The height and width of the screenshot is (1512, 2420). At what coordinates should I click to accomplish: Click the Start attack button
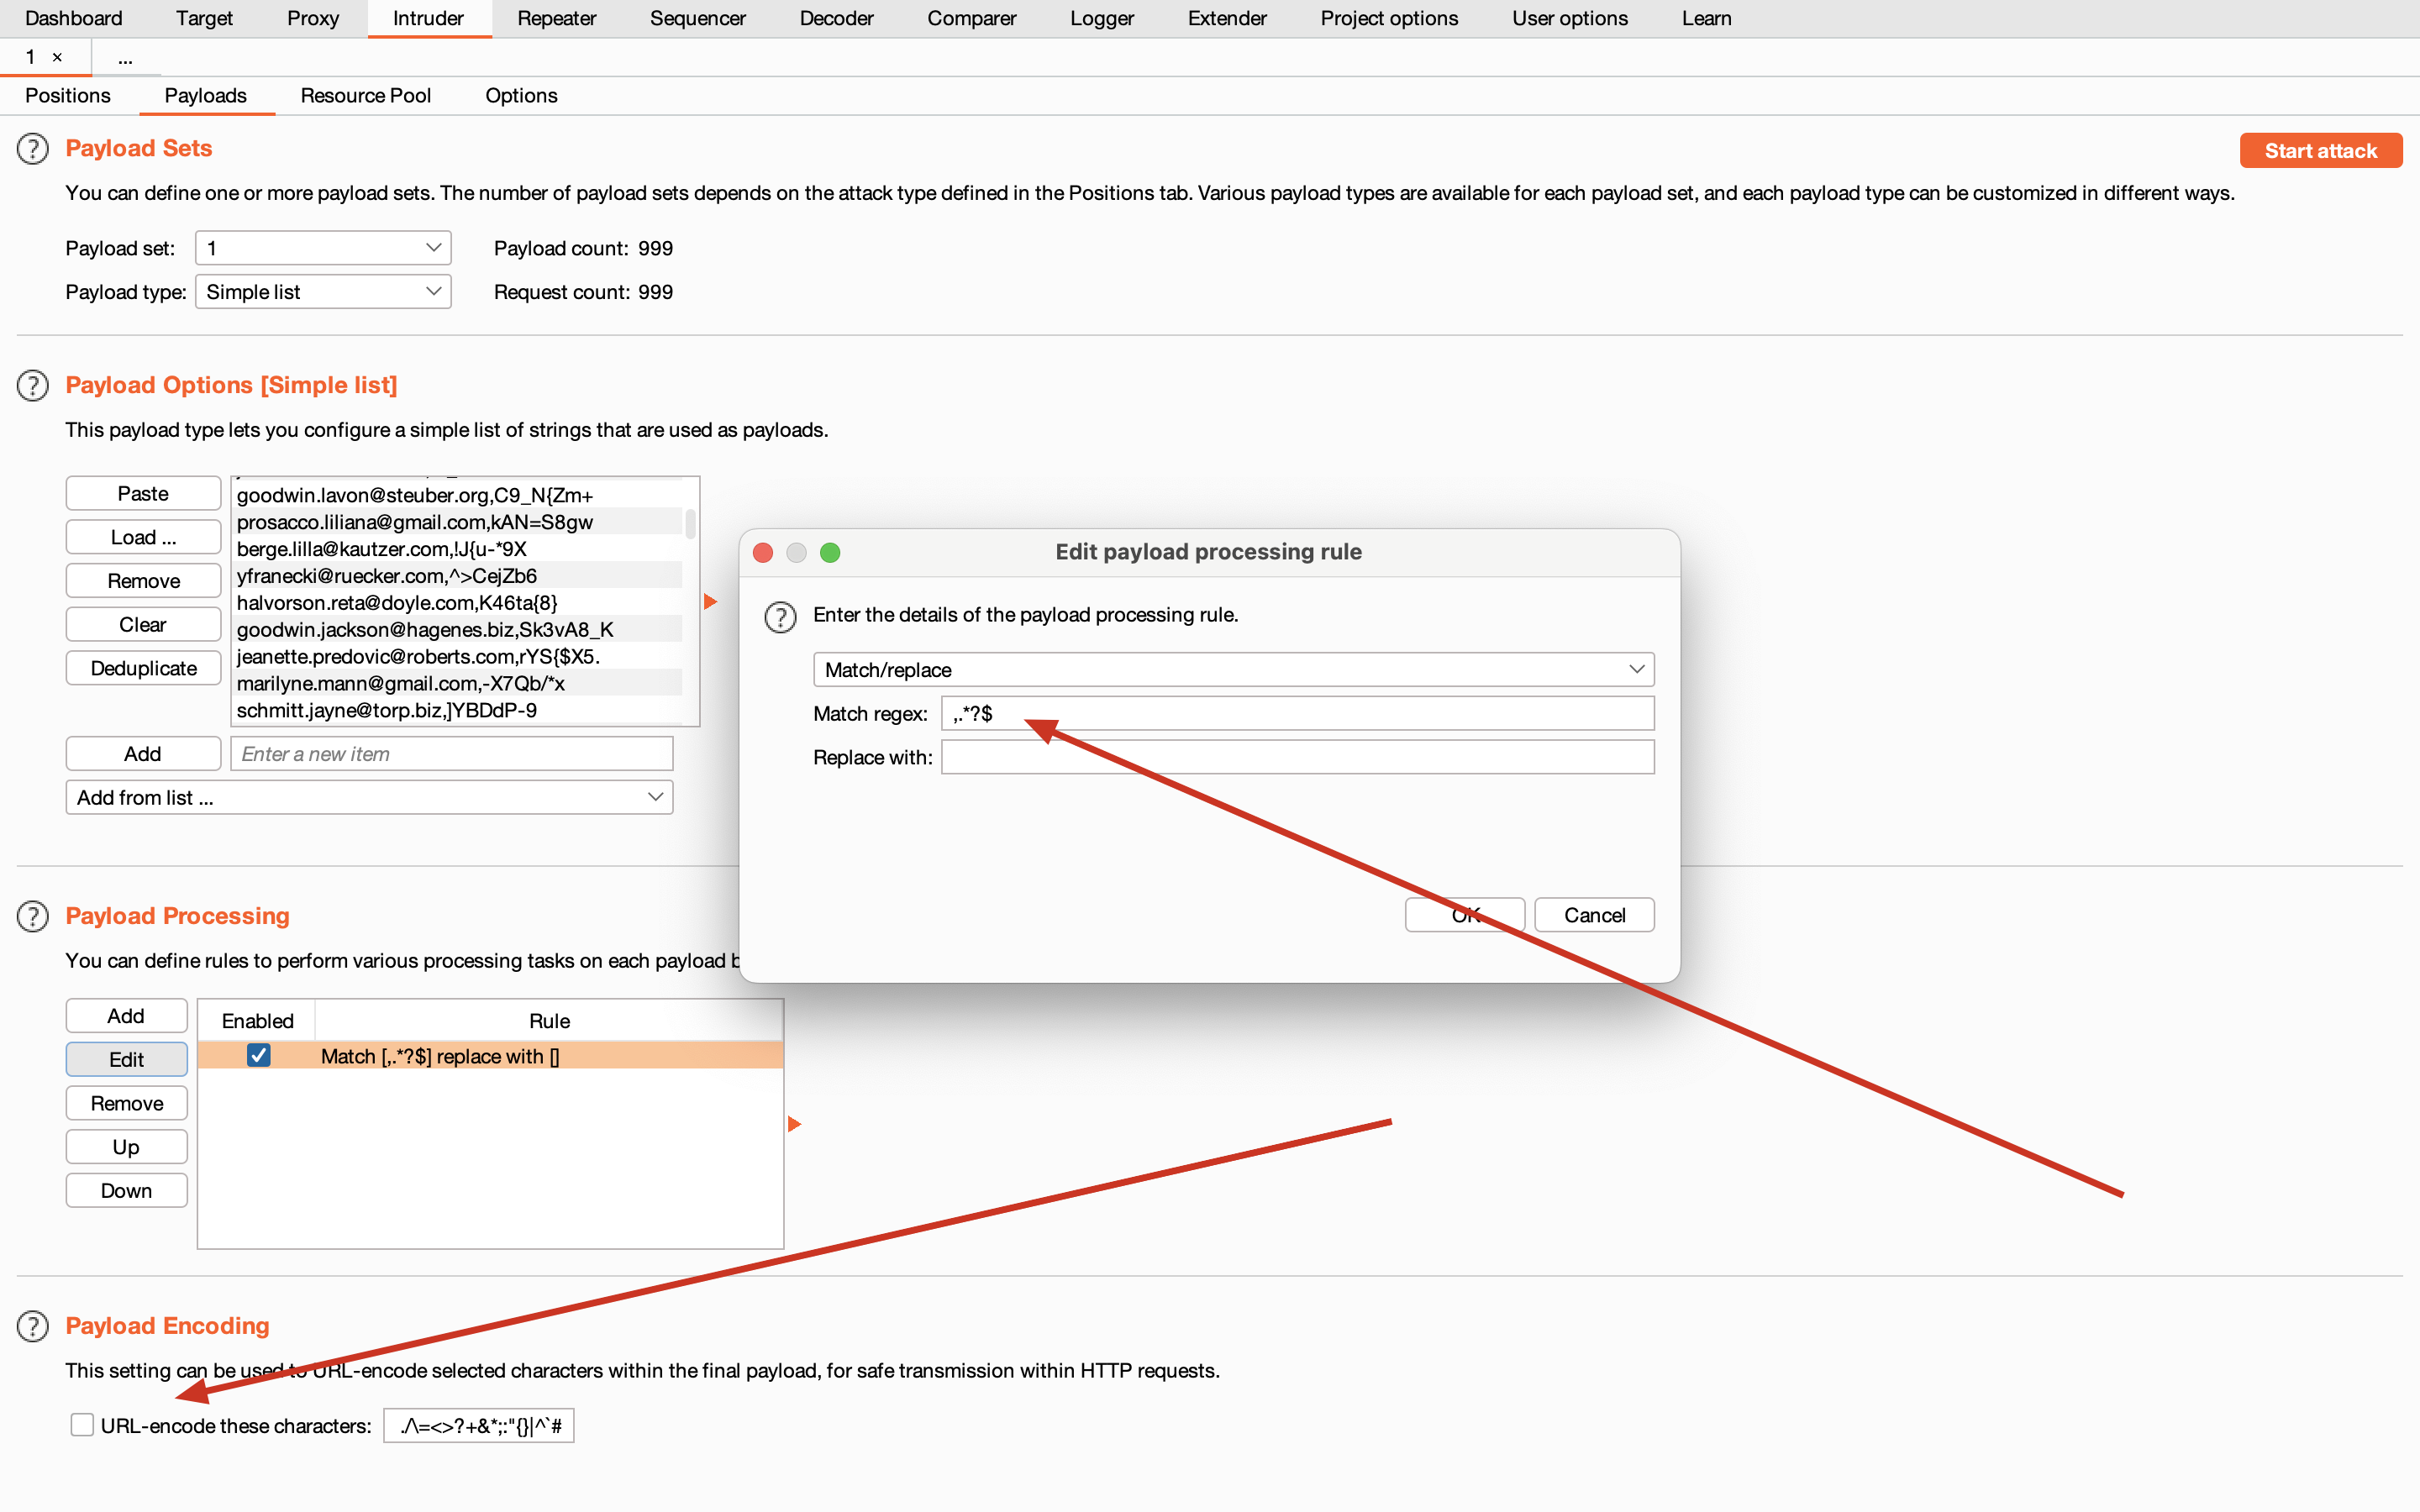click(2320, 151)
